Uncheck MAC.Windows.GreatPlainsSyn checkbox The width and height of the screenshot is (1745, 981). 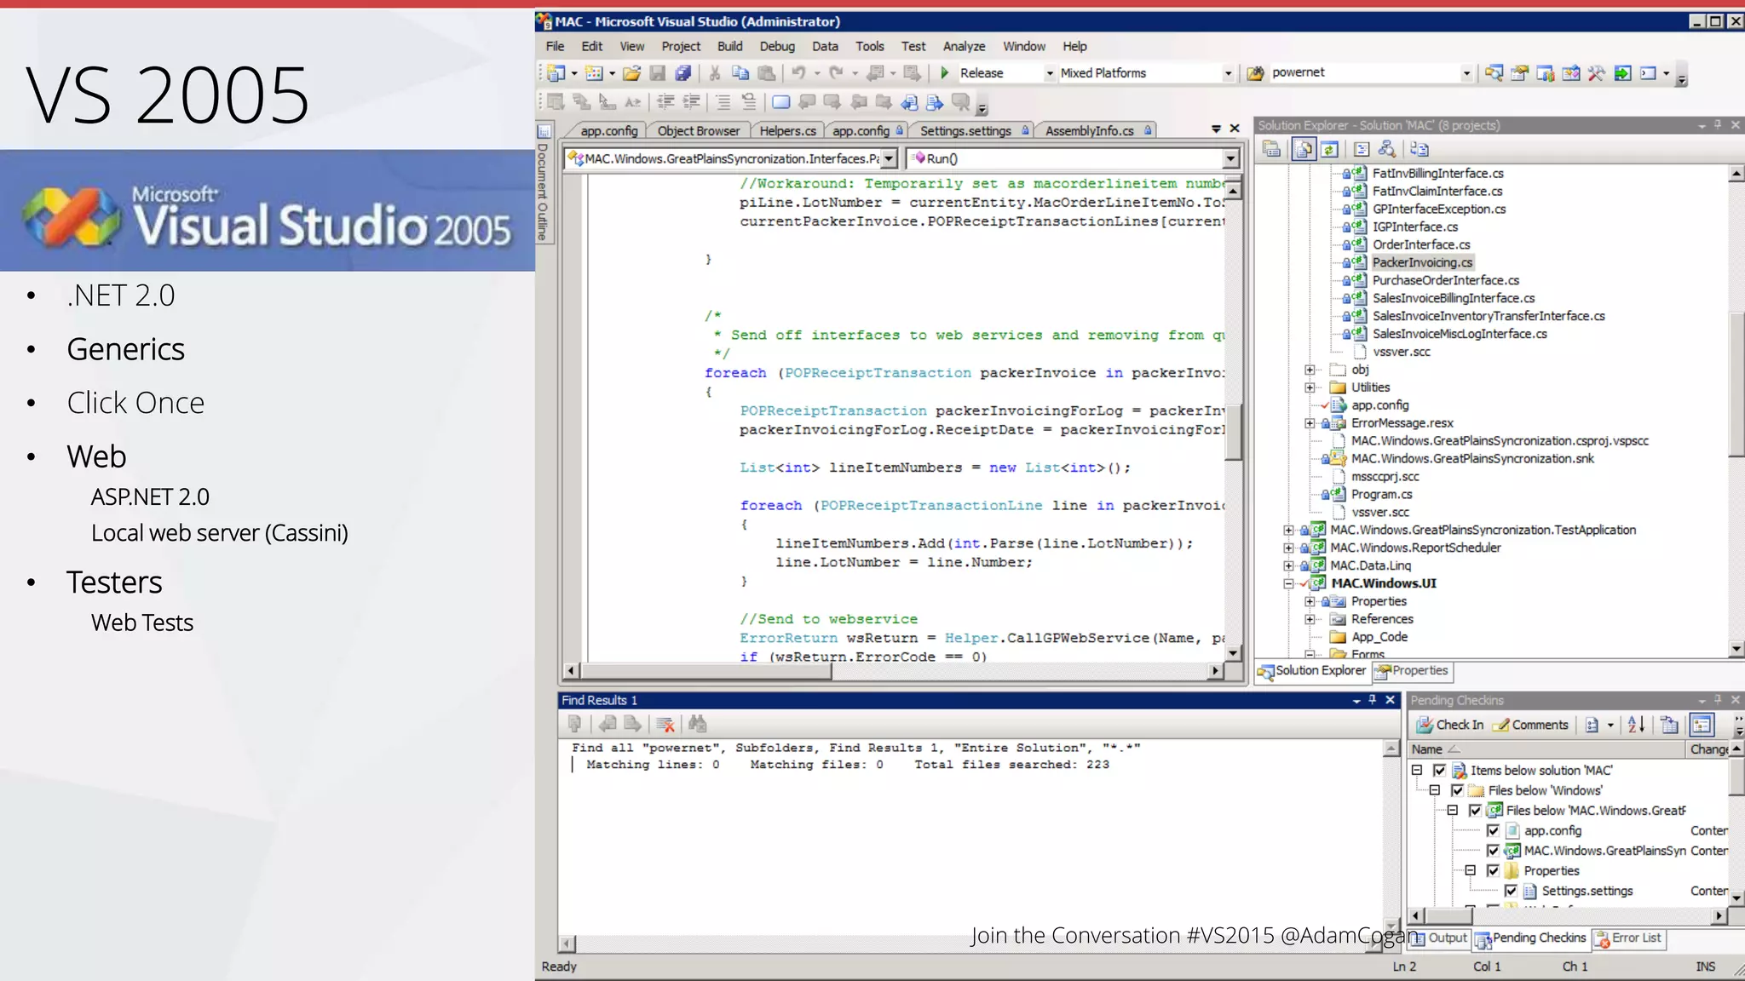(1493, 850)
